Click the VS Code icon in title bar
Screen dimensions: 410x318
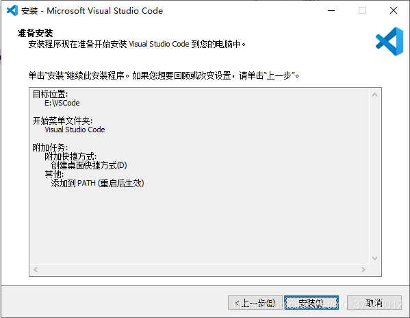coord(12,10)
